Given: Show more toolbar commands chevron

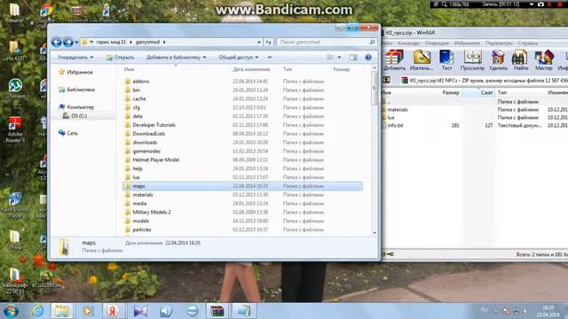Looking at the screenshot, I should click(270, 58).
